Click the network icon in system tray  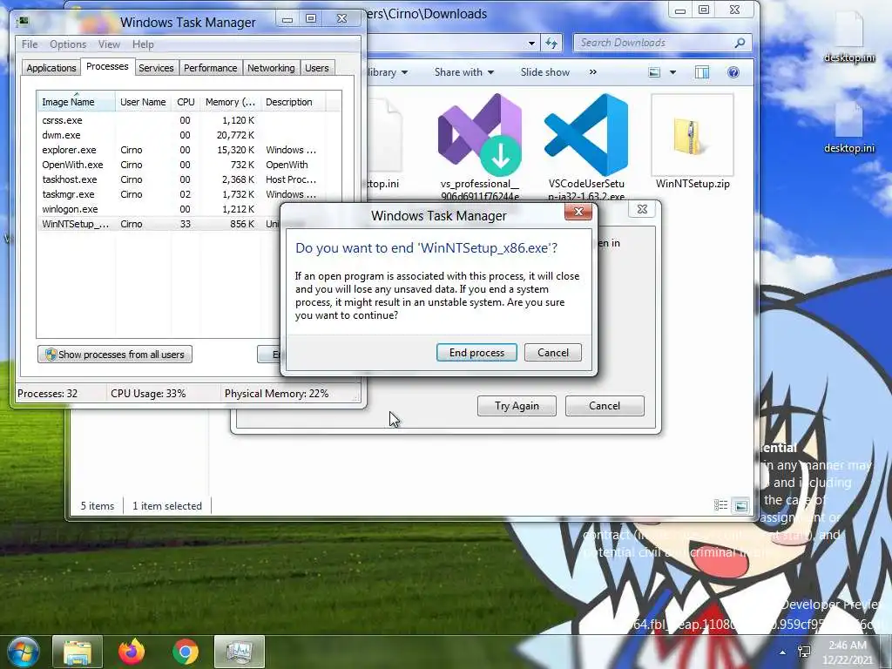(x=804, y=652)
